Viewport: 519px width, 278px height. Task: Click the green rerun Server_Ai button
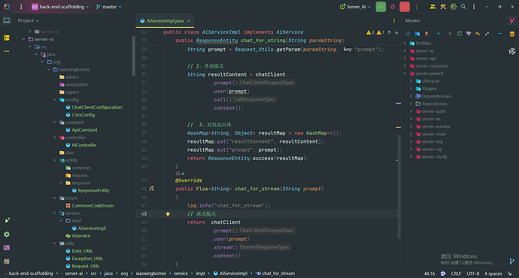coord(381,7)
